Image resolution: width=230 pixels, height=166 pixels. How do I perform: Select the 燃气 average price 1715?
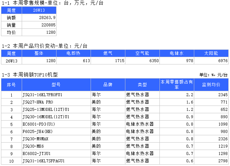click(120, 61)
